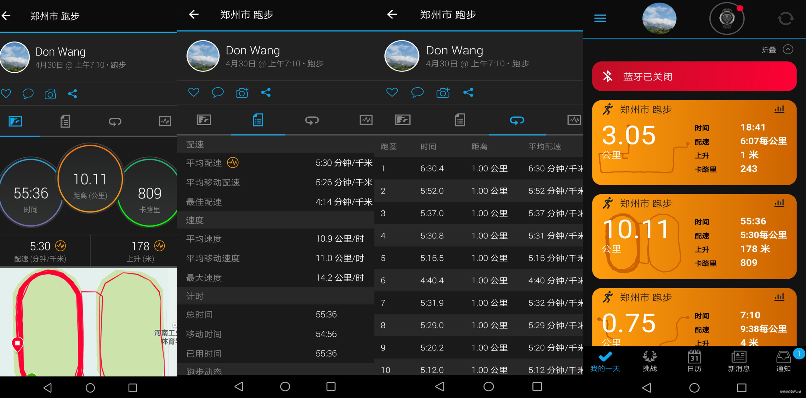The height and width of the screenshot is (398, 806).
Task: View Don Wang's profile avatar
Action: [x=14, y=57]
